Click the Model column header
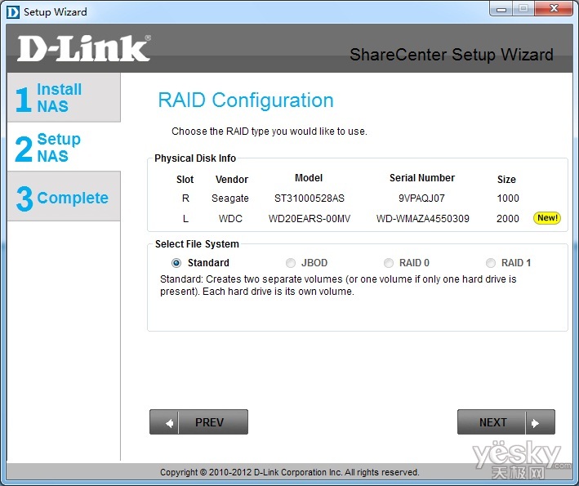579x486 pixels. tap(309, 178)
